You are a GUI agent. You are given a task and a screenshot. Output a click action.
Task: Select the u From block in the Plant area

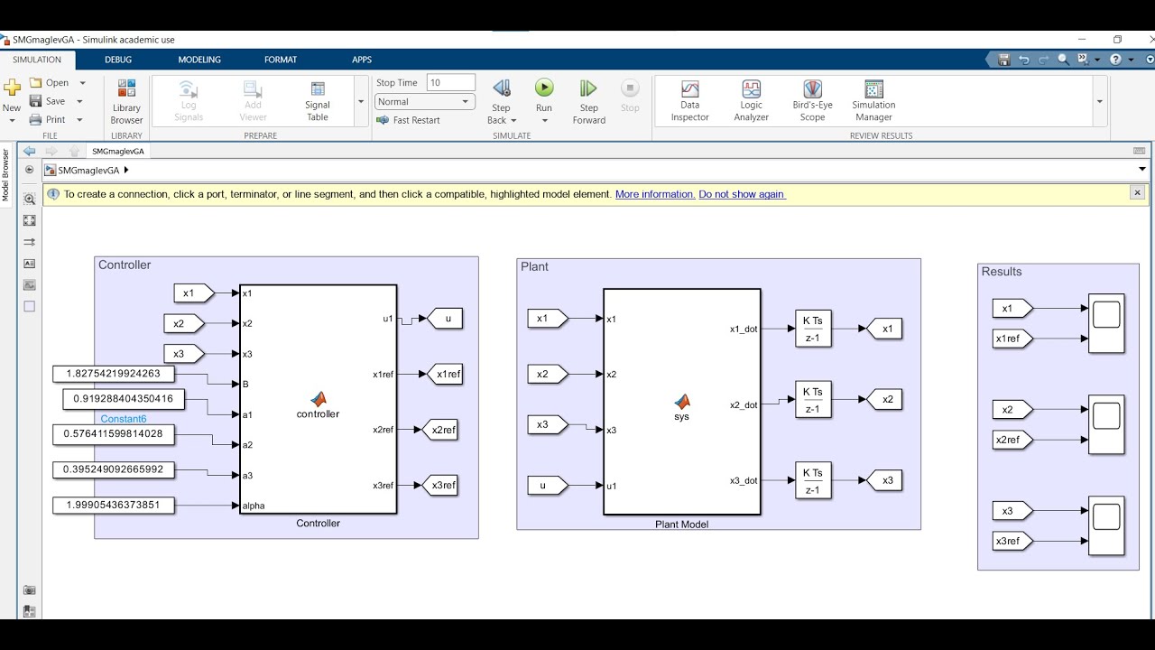(x=547, y=486)
